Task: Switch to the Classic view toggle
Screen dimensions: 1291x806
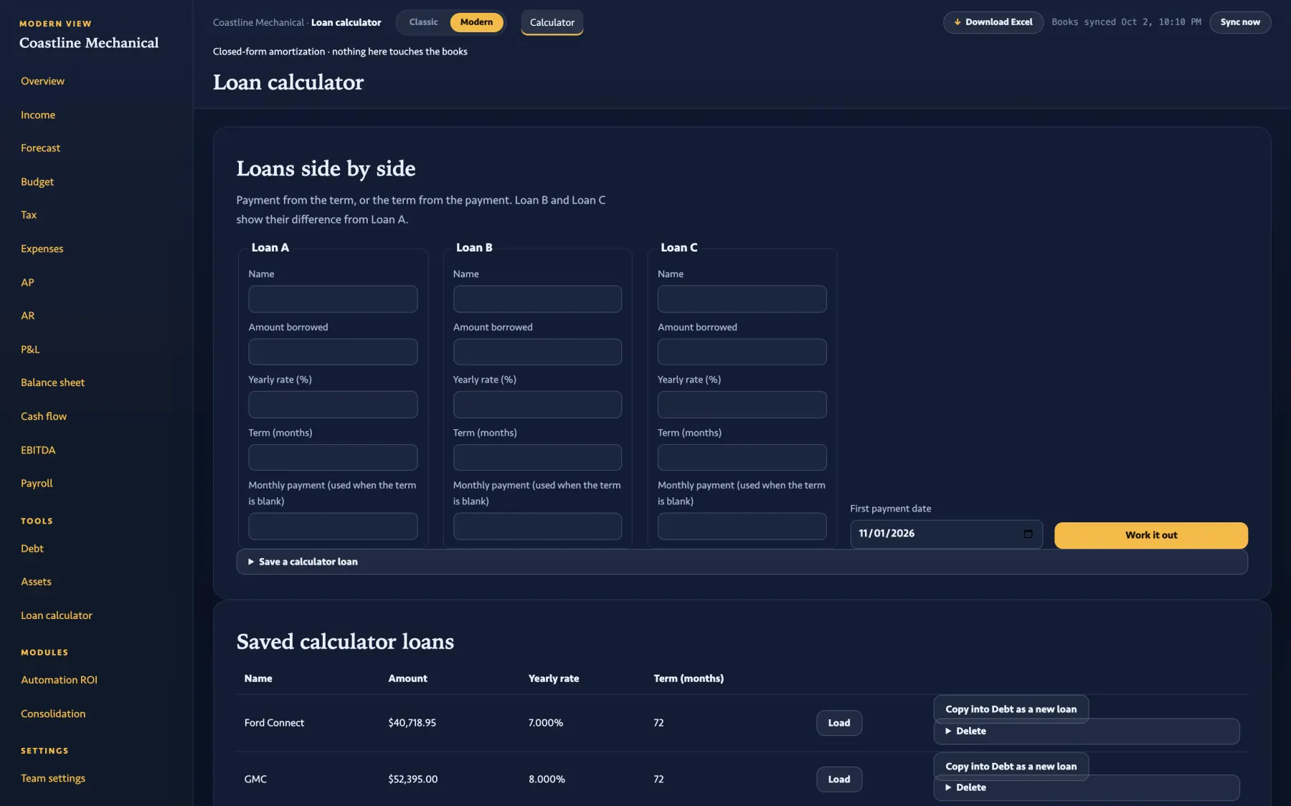Action: coord(423,22)
